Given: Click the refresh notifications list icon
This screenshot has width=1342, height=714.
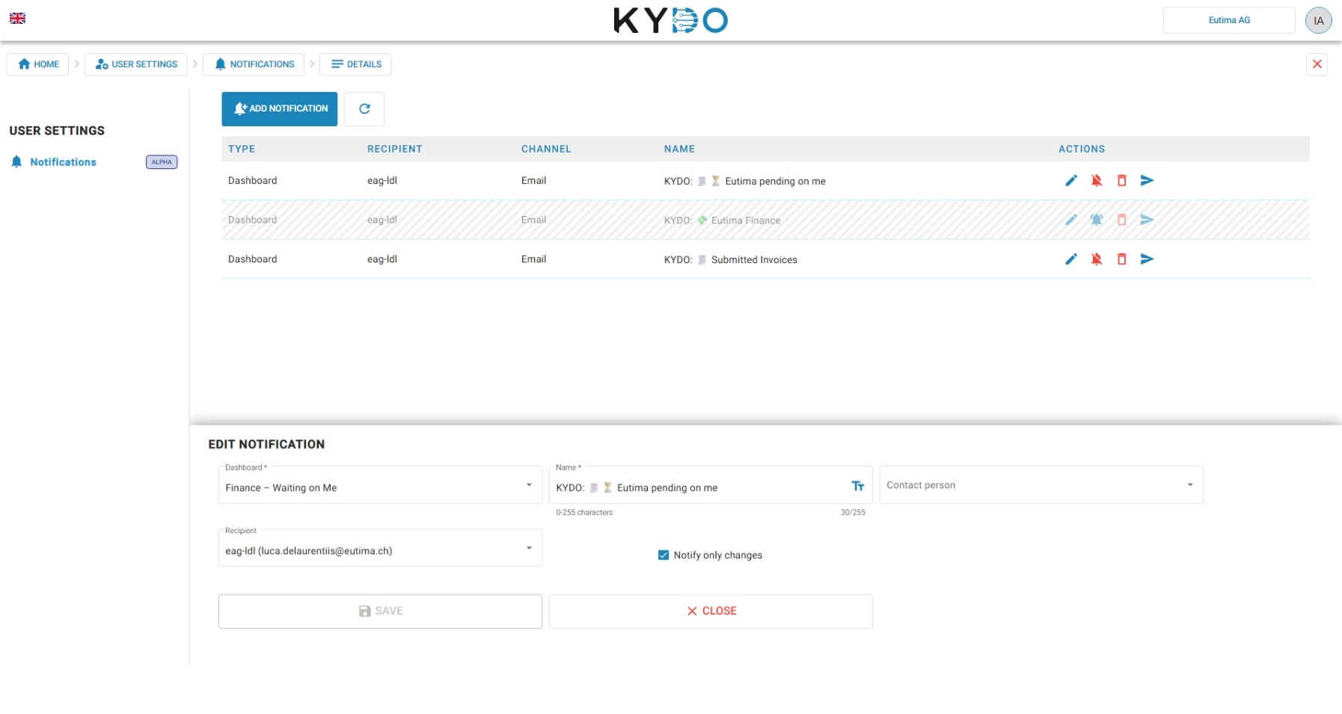Looking at the screenshot, I should pos(364,109).
